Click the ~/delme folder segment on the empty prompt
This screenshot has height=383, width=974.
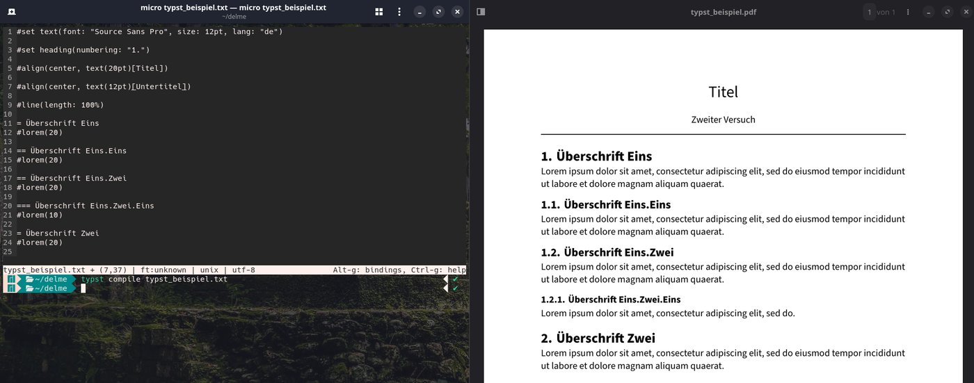click(47, 288)
